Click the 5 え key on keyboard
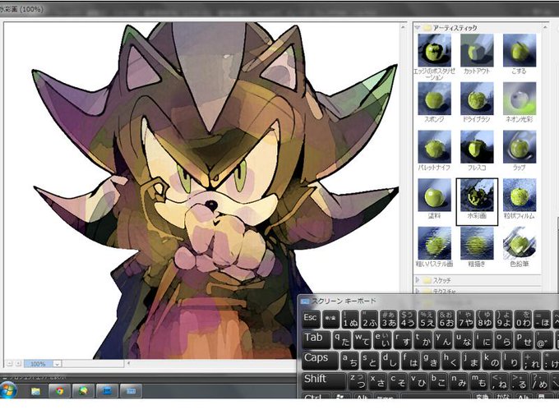This screenshot has height=419, width=559. pyautogui.click(x=427, y=319)
